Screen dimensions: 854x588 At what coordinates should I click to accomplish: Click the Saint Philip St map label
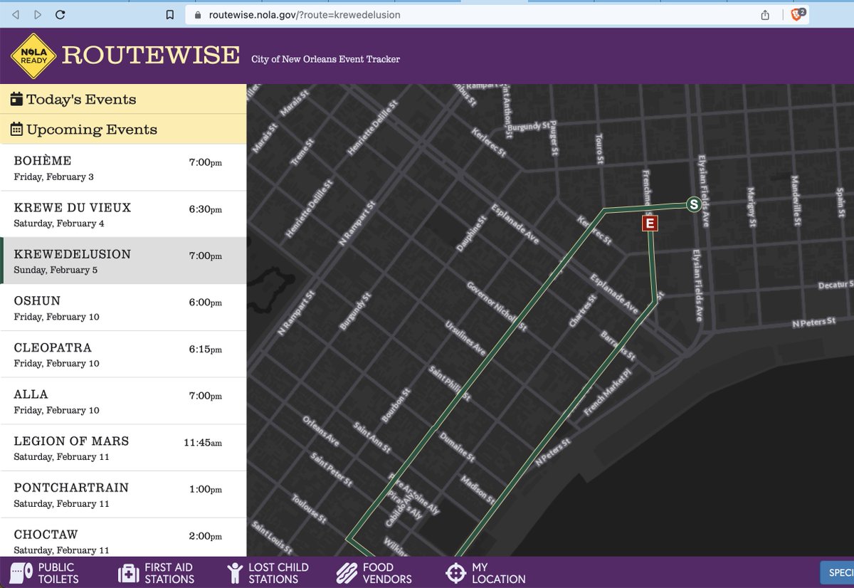coord(449,384)
